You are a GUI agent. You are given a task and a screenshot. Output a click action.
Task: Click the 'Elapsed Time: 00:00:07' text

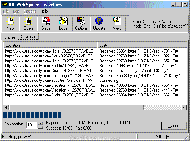coord(65,123)
